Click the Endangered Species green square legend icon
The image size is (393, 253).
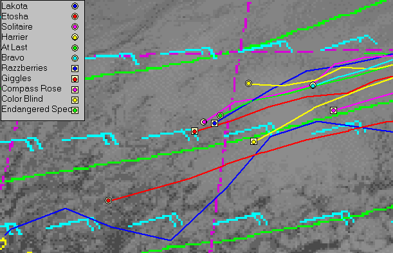pos(75,110)
